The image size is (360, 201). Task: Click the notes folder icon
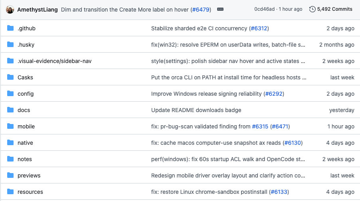10,159
